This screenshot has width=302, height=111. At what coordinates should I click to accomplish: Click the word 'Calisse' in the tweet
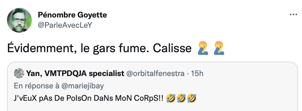(x=172, y=49)
